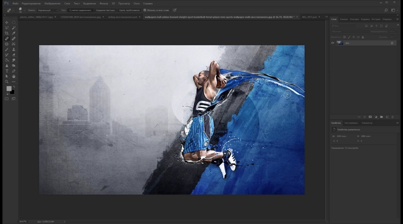This screenshot has width=403, height=224.
Task: Open the layer filter kind dropdown
Action: [x=344, y=26]
